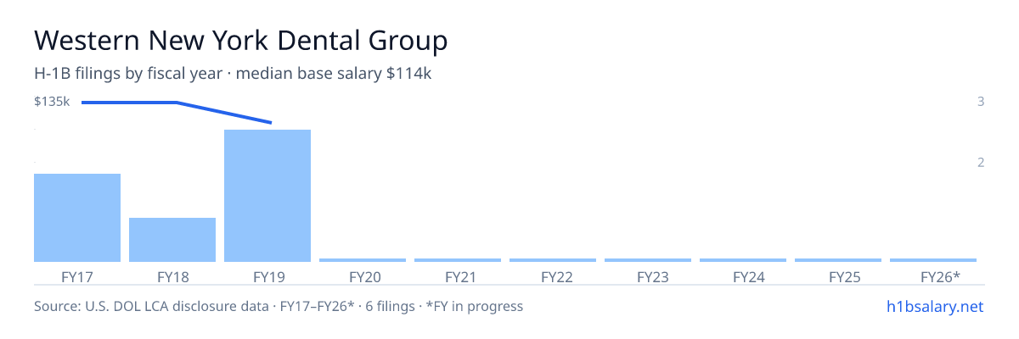Open the h1bsalary.net link

(x=934, y=306)
